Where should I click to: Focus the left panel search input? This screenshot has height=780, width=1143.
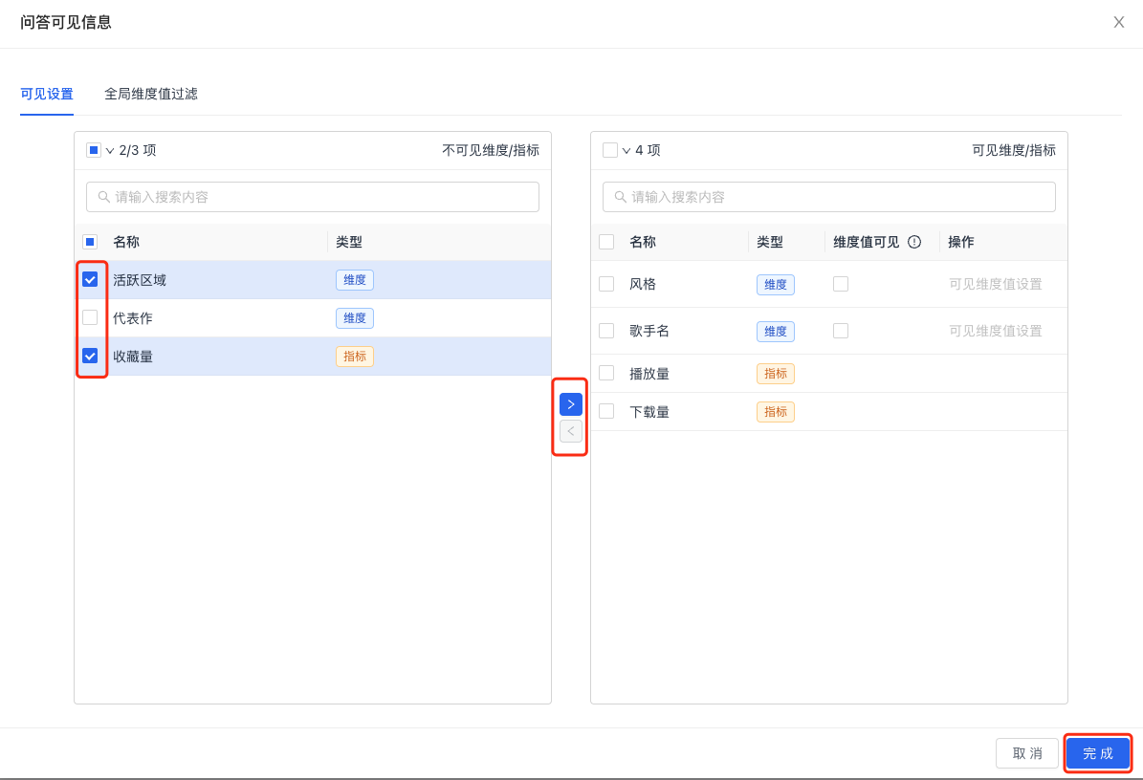tap(323, 197)
